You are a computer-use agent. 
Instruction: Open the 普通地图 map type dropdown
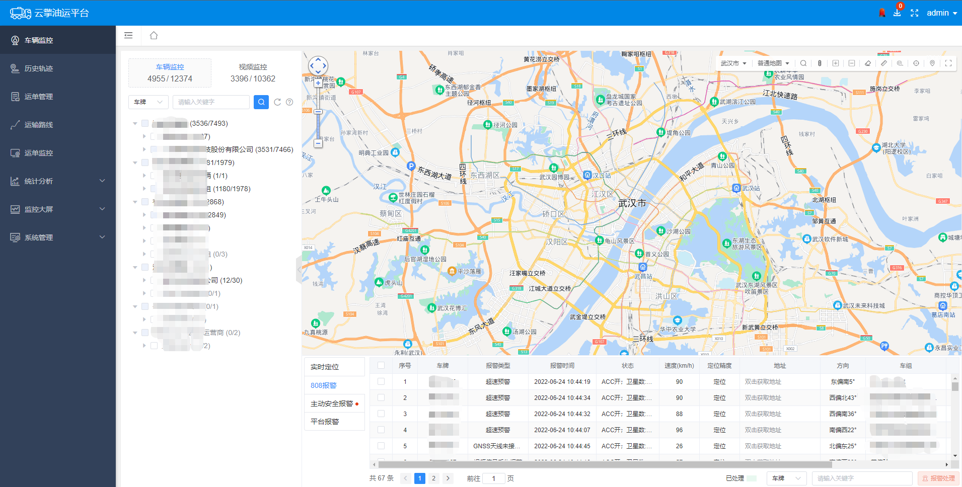pyautogui.click(x=773, y=63)
